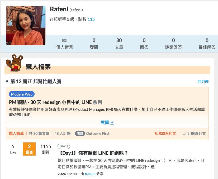
Task: Click the 48 人訂閱 subscriber text
Action: click(x=63, y=133)
